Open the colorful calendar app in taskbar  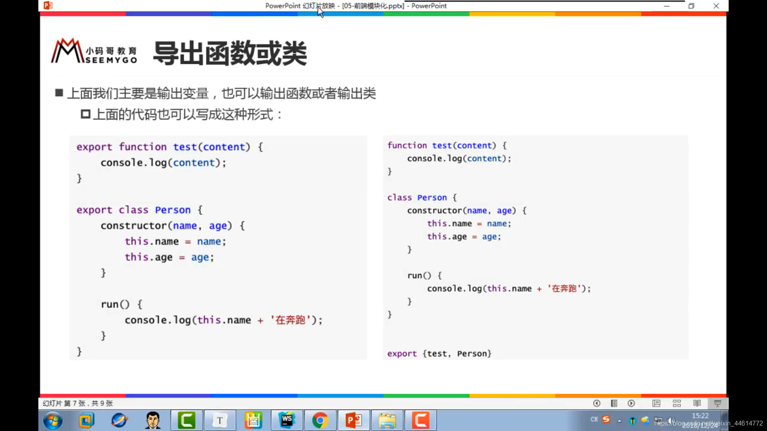pos(253,421)
